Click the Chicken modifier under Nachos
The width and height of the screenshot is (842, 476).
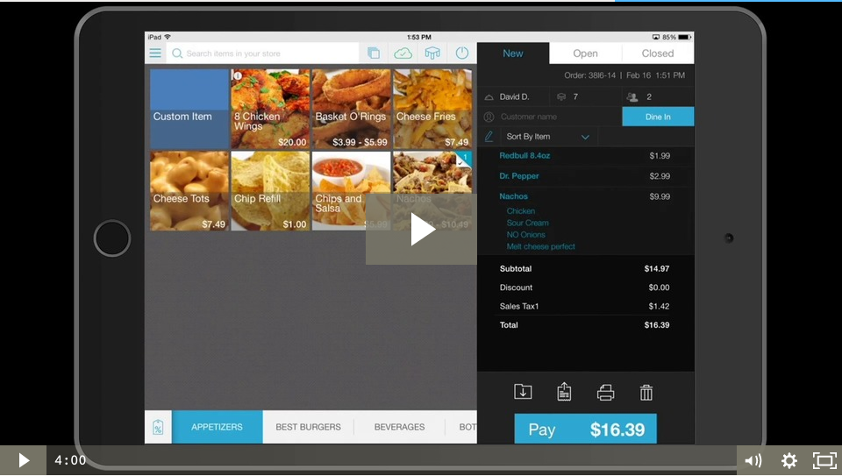pos(520,211)
